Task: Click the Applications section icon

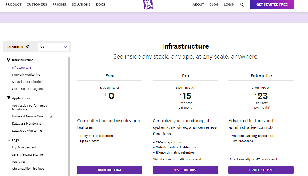Action: point(8,98)
